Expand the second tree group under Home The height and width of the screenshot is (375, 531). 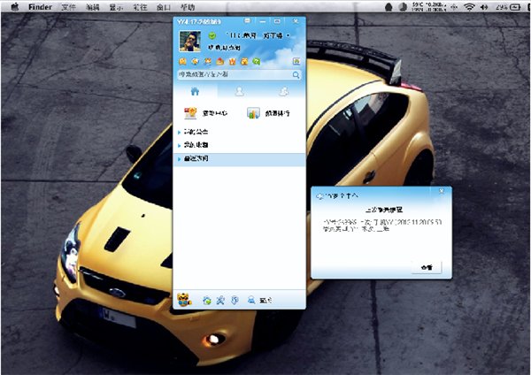coord(239,145)
